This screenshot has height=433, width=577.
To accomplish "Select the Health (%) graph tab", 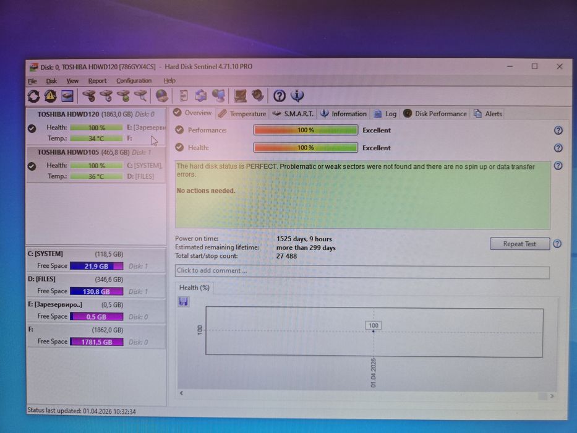I will [194, 288].
